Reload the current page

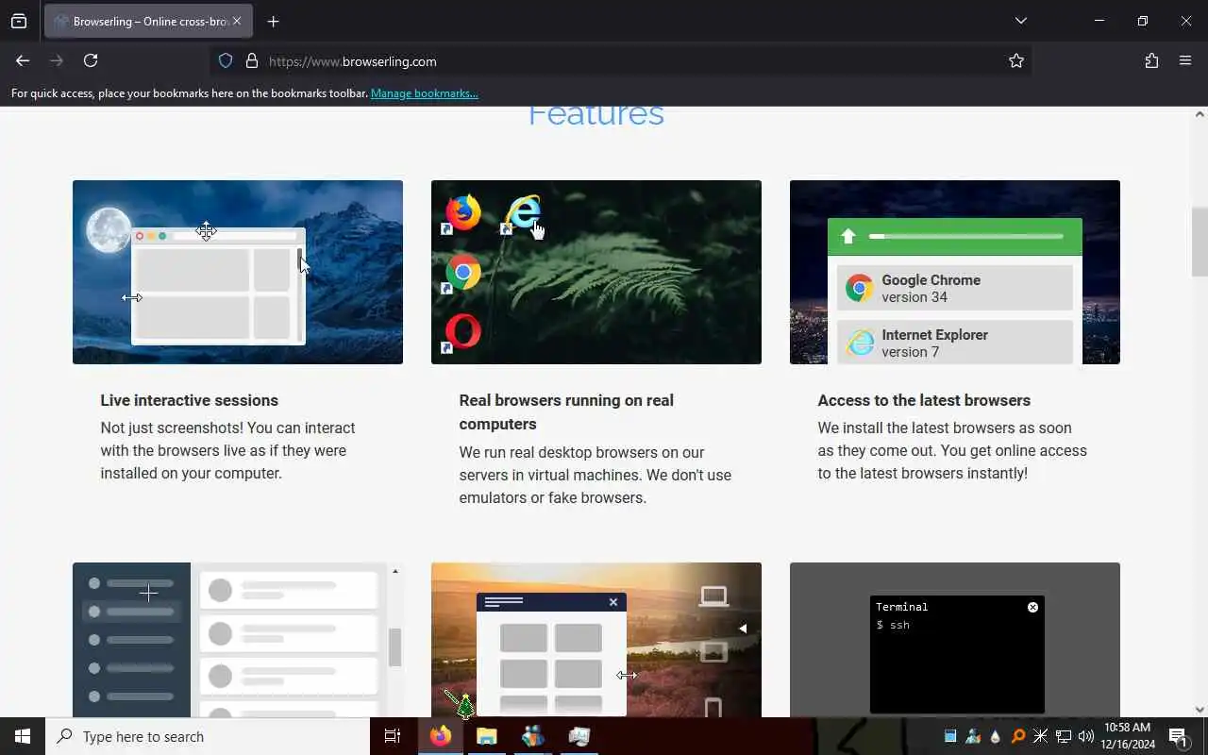91,60
